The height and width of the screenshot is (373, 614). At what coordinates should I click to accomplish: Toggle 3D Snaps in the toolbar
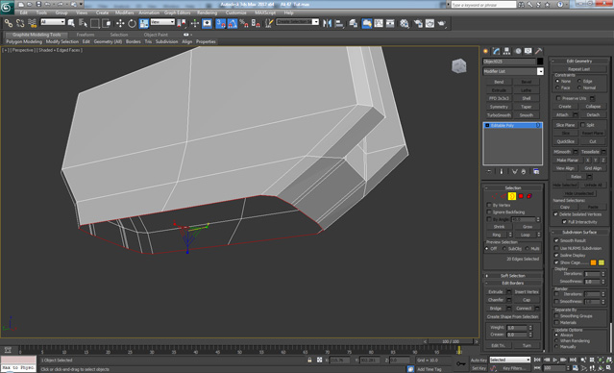(x=220, y=23)
